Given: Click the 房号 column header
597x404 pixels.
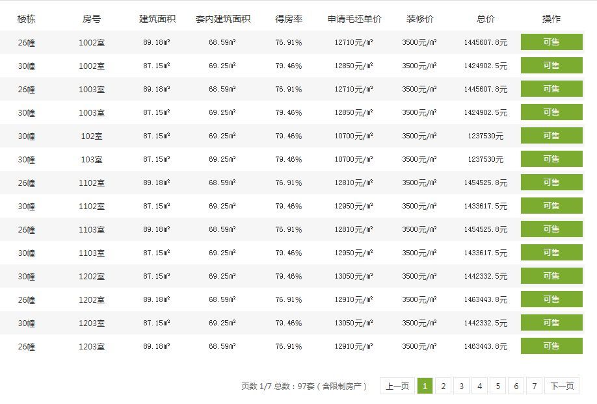Looking at the screenshot, I should pyautogui.click(x=92, y=19).
